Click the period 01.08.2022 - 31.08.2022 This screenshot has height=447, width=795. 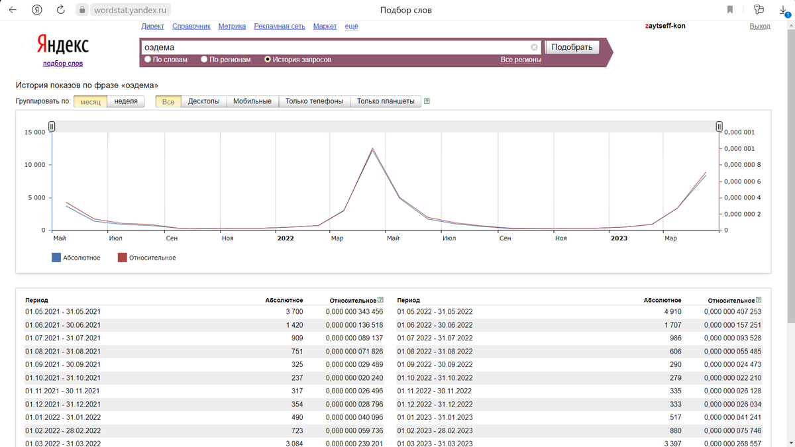tap(435, 351)
